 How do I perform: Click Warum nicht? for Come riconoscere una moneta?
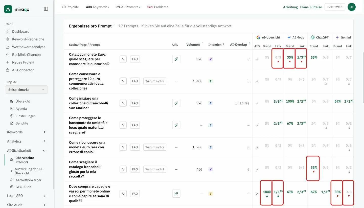(155, 147)
